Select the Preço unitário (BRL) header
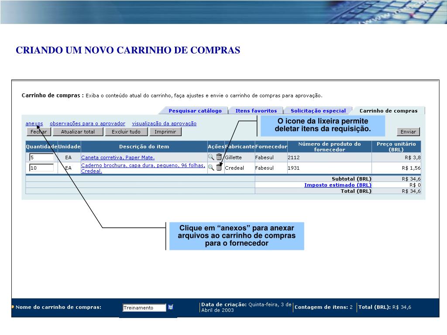 click(396, 147)
